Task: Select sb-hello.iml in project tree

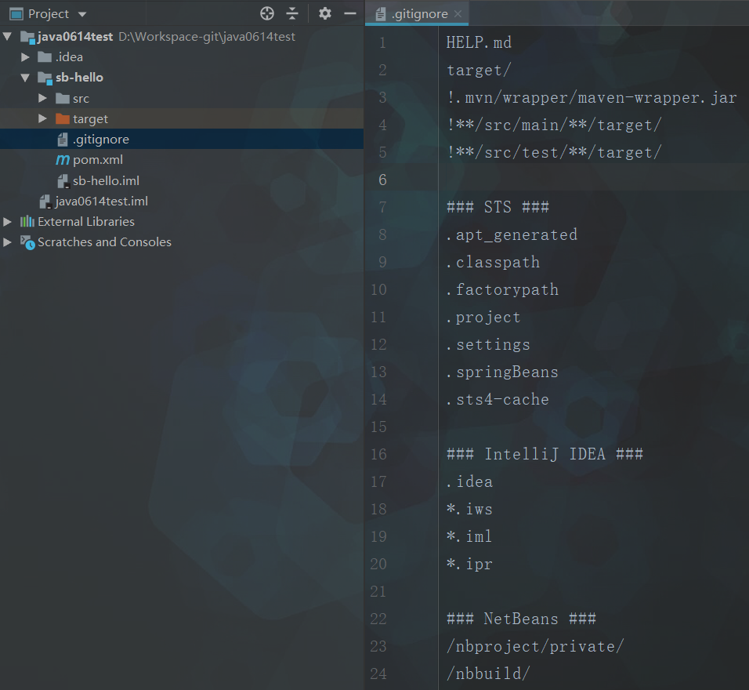Action: pos(106,180)
